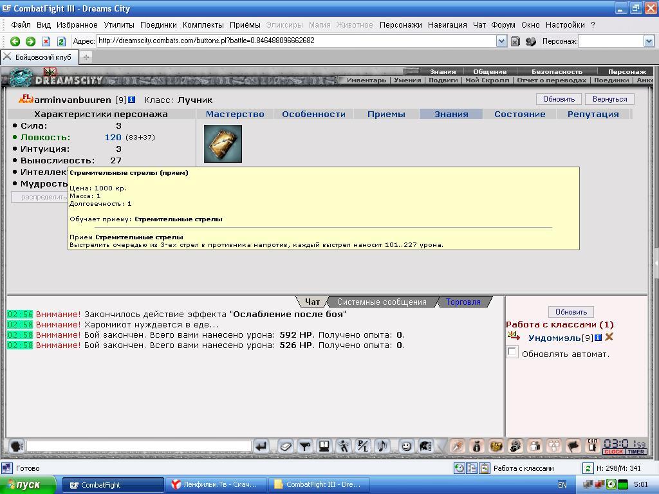The image size is (659, 494).
Task: Click the P/L translit icon
Action: coord(363,446)
